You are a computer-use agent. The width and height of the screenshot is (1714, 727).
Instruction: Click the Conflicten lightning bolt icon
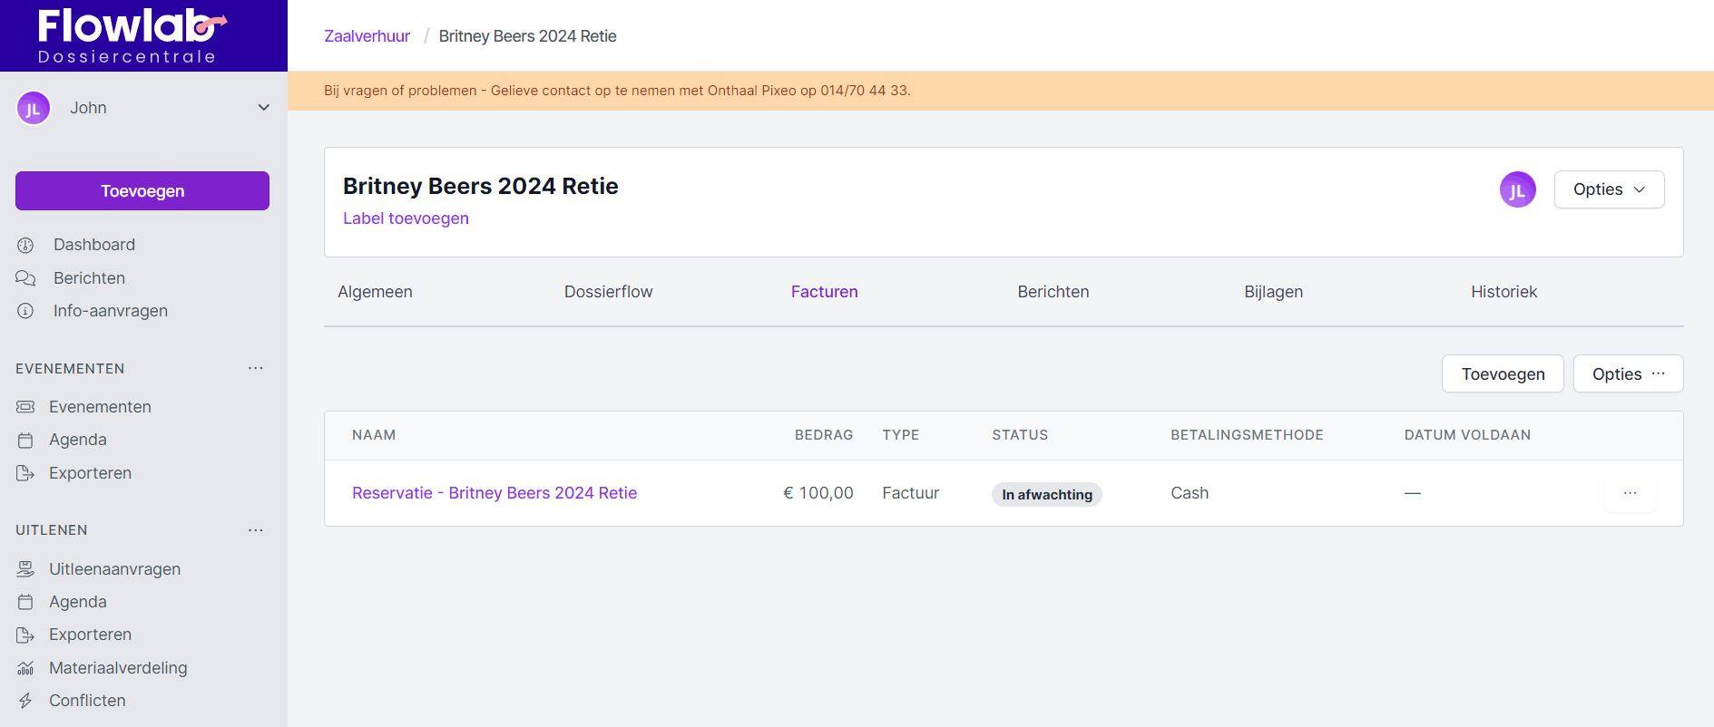[x=25, y=701]
